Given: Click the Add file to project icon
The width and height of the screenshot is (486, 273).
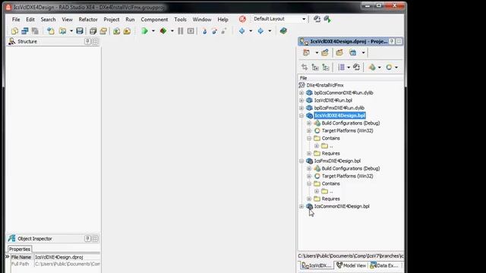Looking at the screenshot, I should [x=116, y=31].
